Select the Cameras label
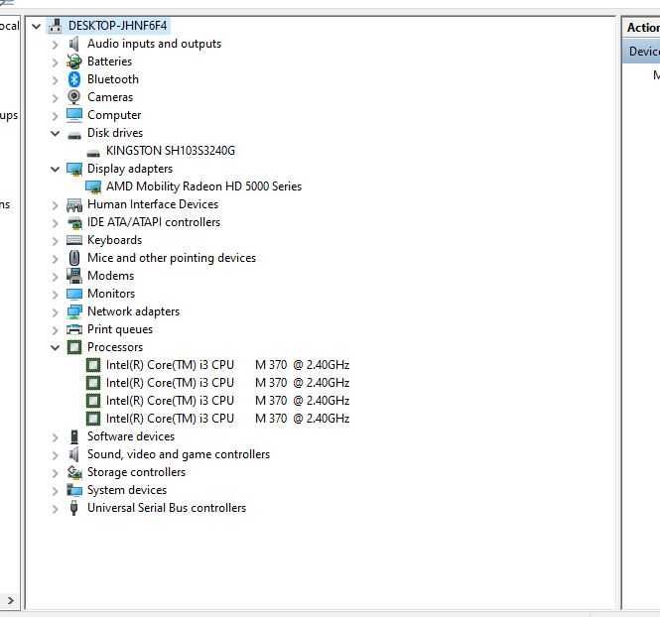660x617 pixels. [x=110, y=97]
